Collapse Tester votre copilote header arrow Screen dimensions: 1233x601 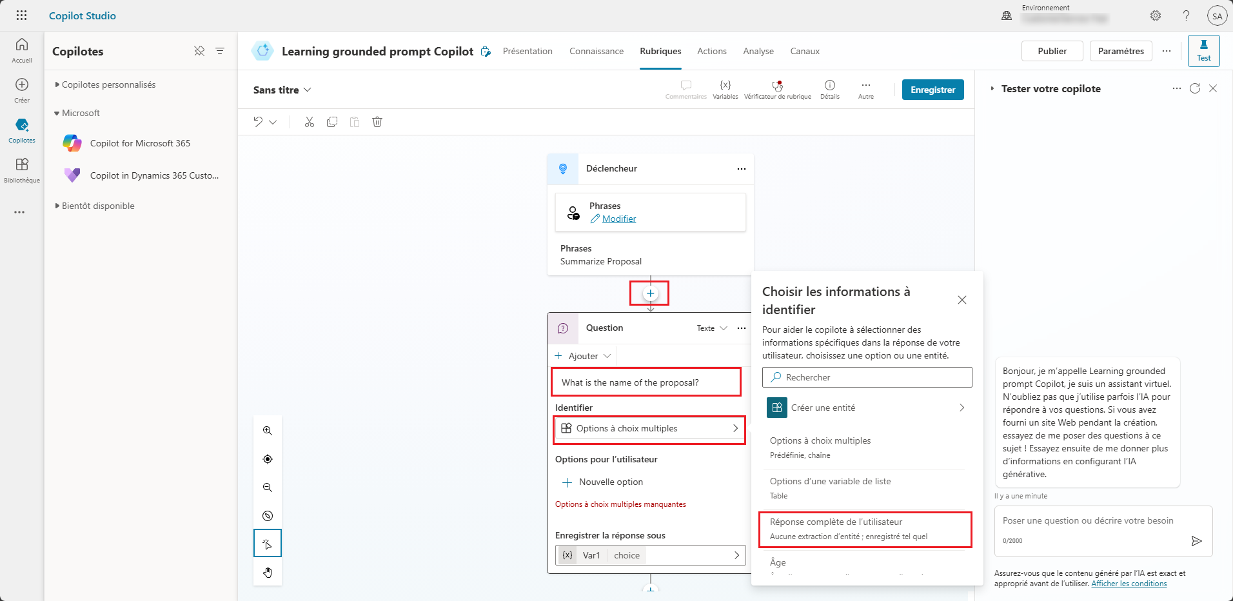(992, 88)
